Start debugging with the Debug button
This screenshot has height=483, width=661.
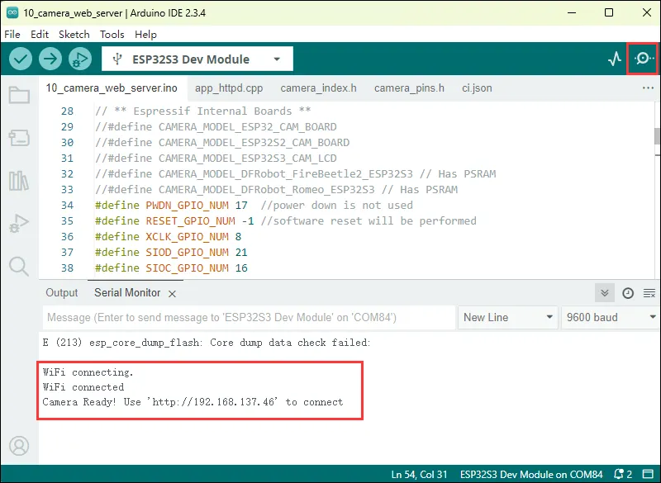pos(80,59)
